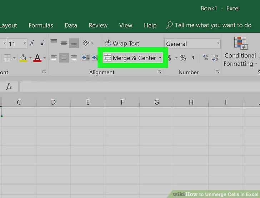Apply Percent Style
This screenshot has width=260, height=198.
coord(183,58)
